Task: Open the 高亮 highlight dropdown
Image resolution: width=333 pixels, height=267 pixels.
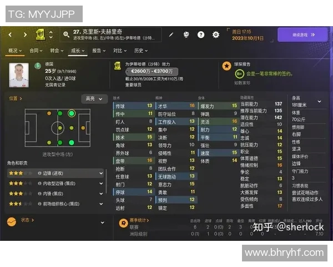Action: (x=94, y=99)
